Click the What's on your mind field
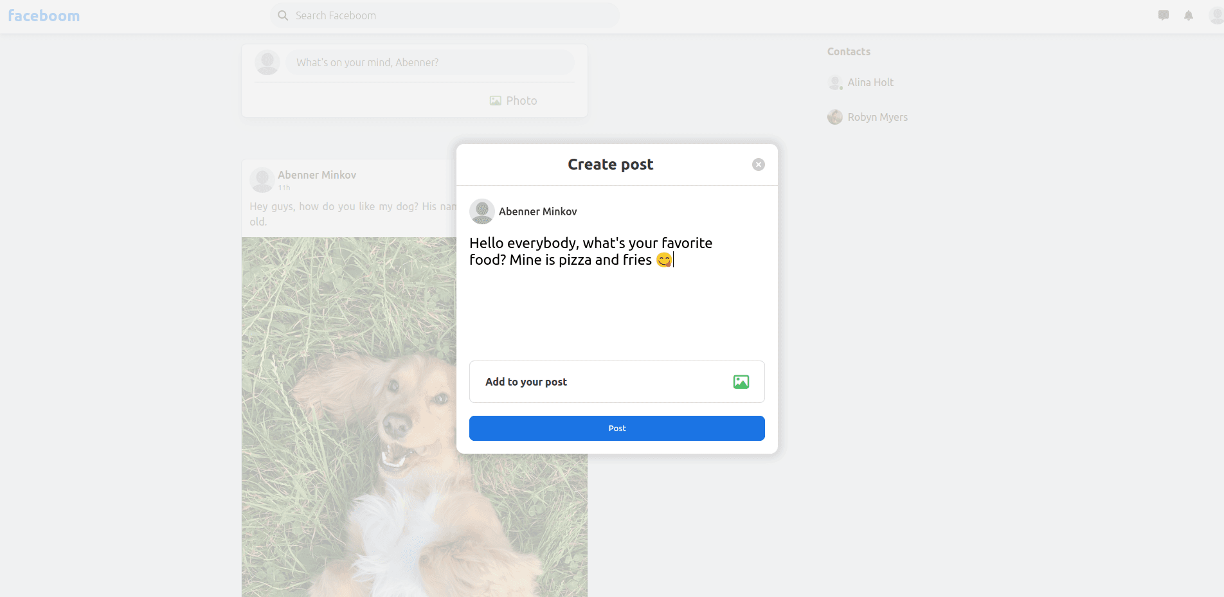Image resolution: width=1224 pixels, height=597 pixels. pyautogui.click(x=430, y=62)
